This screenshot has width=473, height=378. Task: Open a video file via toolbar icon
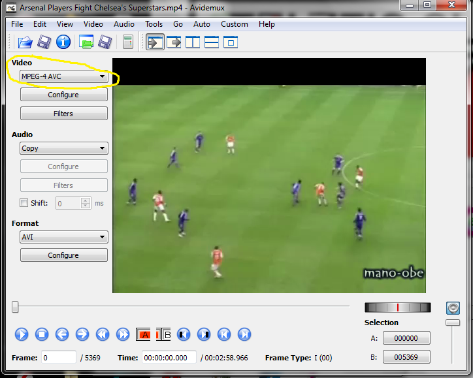click(25, 42)
